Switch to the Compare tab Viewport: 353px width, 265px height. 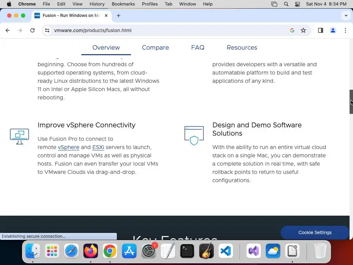click(x=155, y=48)
